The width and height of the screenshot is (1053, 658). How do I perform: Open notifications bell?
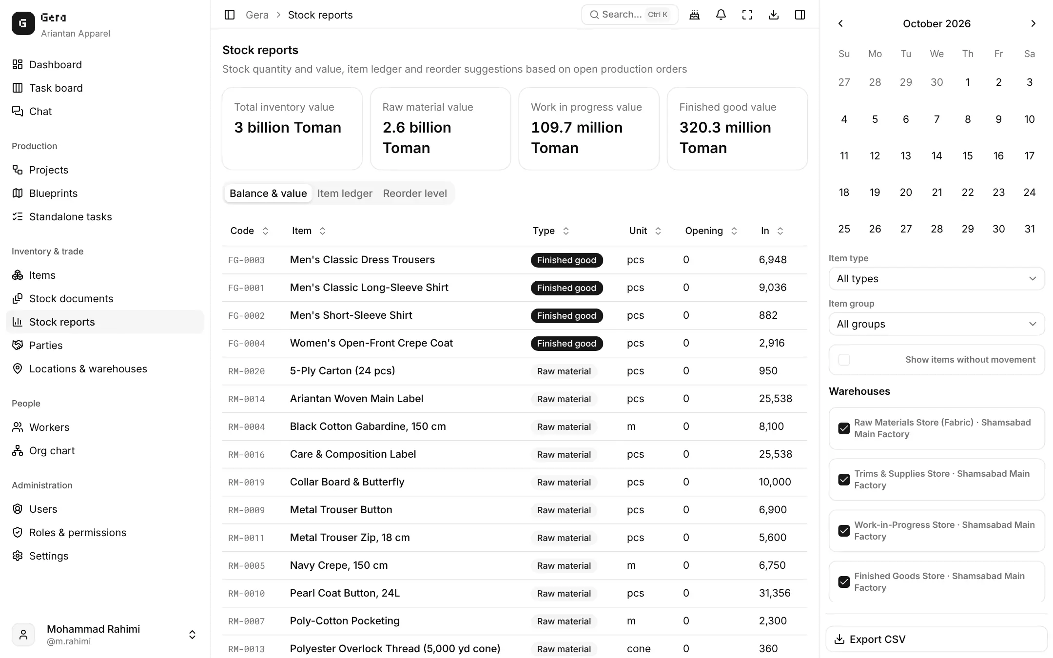[721, 15]
